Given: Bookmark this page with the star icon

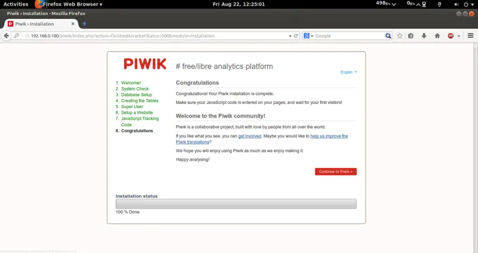Looking at the screenshot, I should pos(400,35).
